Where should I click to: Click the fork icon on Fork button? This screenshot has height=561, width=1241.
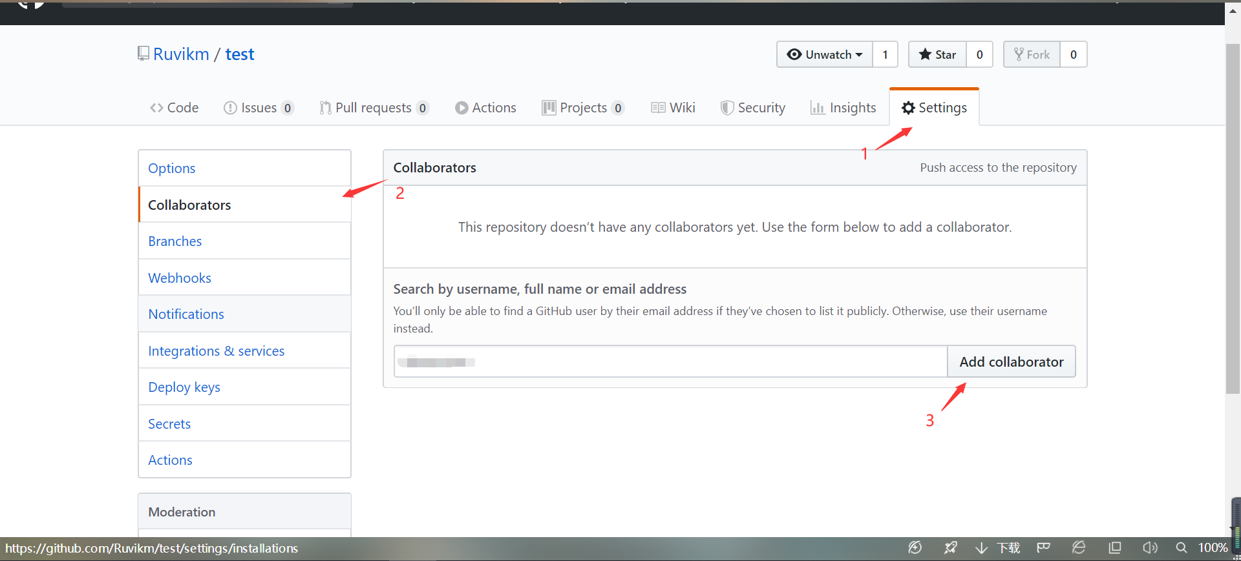point(1019,54)
